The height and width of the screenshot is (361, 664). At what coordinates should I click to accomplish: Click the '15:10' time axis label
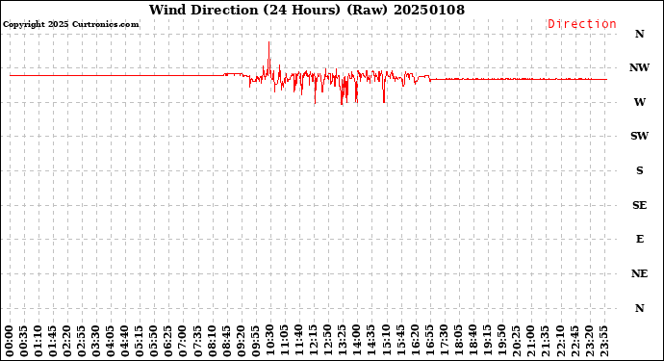coord(386,341)
